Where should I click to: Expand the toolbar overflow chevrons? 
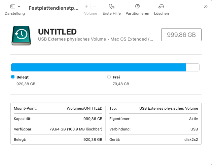(206, 6)
